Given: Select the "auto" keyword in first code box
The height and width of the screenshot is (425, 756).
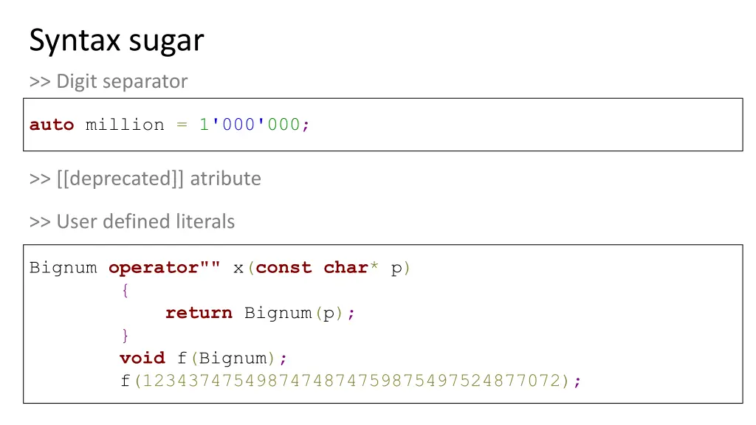Looking at the screenshot, I should (x=52, y=125).
